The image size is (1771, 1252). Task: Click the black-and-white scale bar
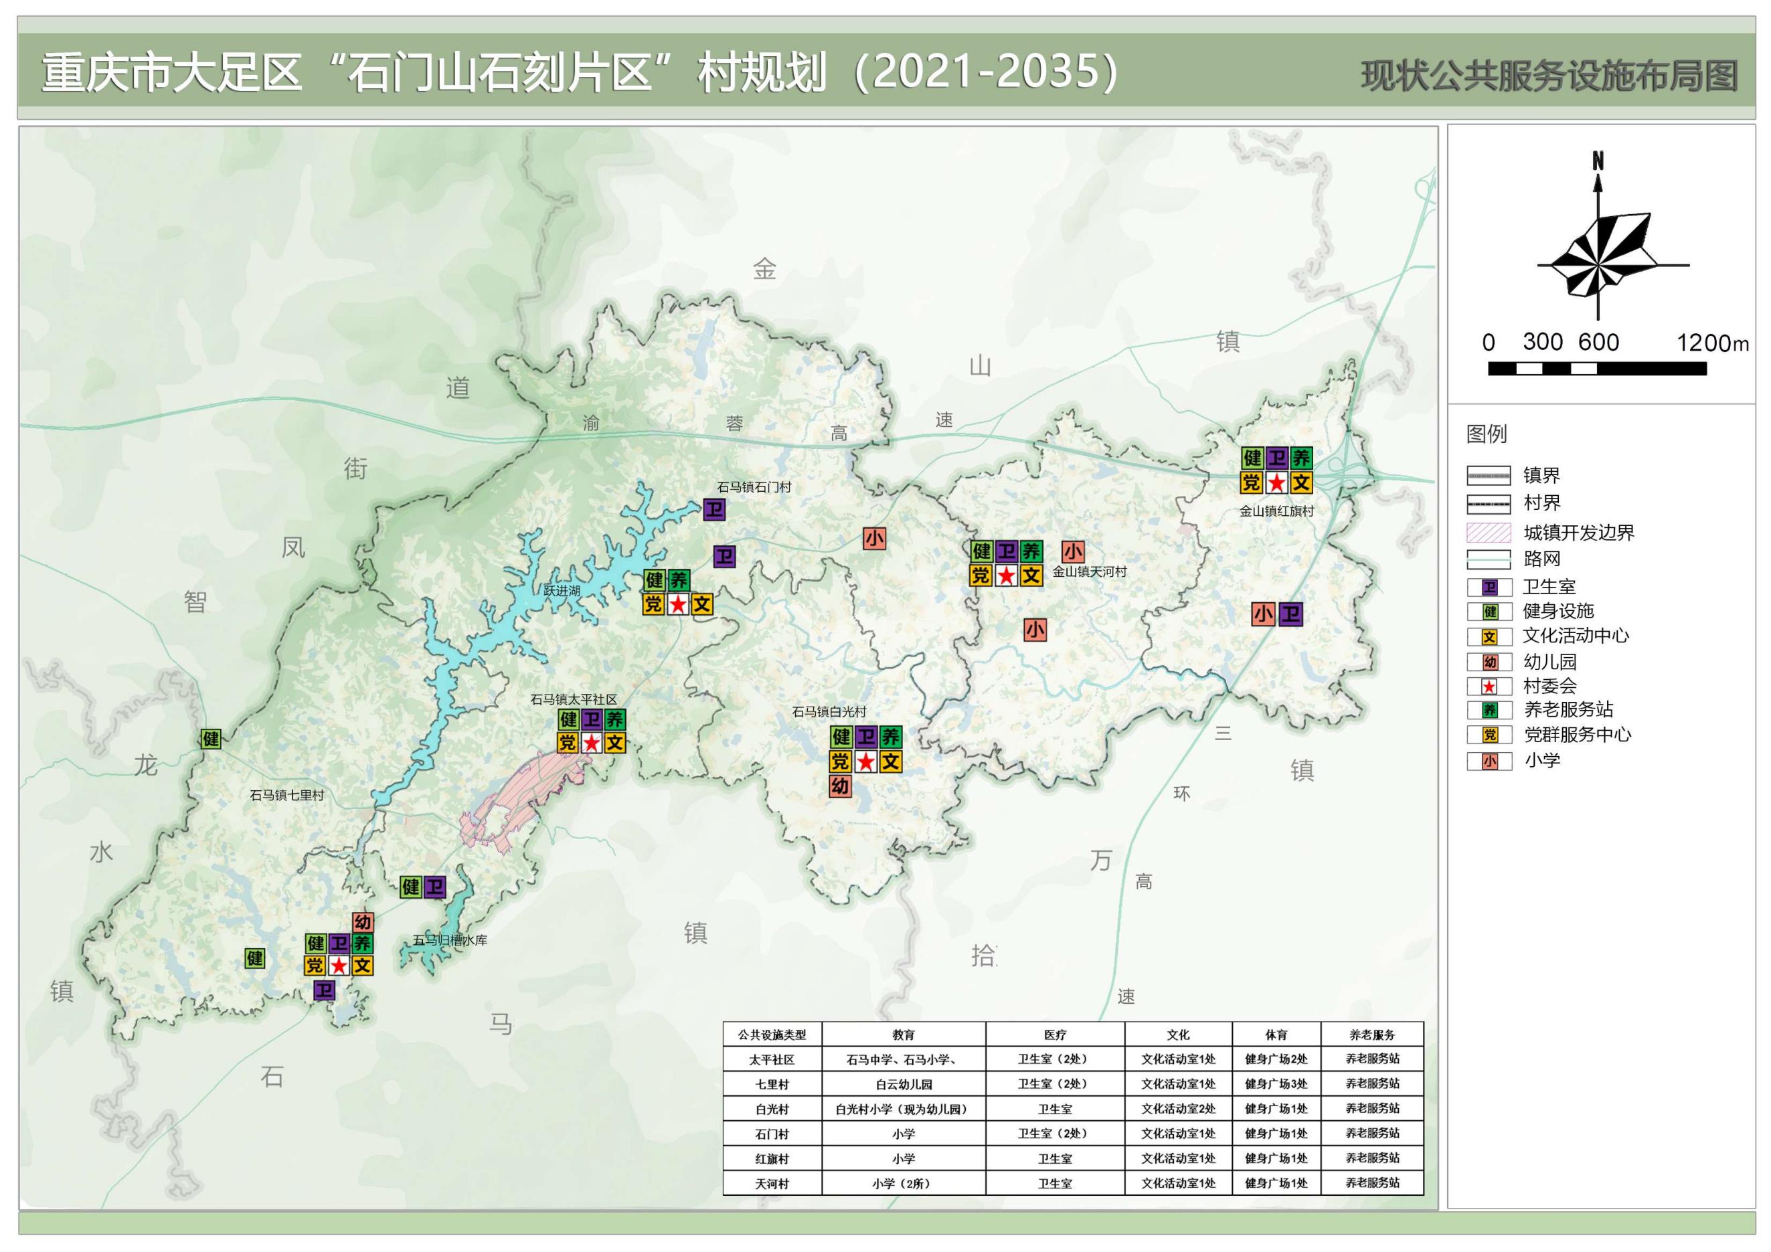pos(1597,369)
